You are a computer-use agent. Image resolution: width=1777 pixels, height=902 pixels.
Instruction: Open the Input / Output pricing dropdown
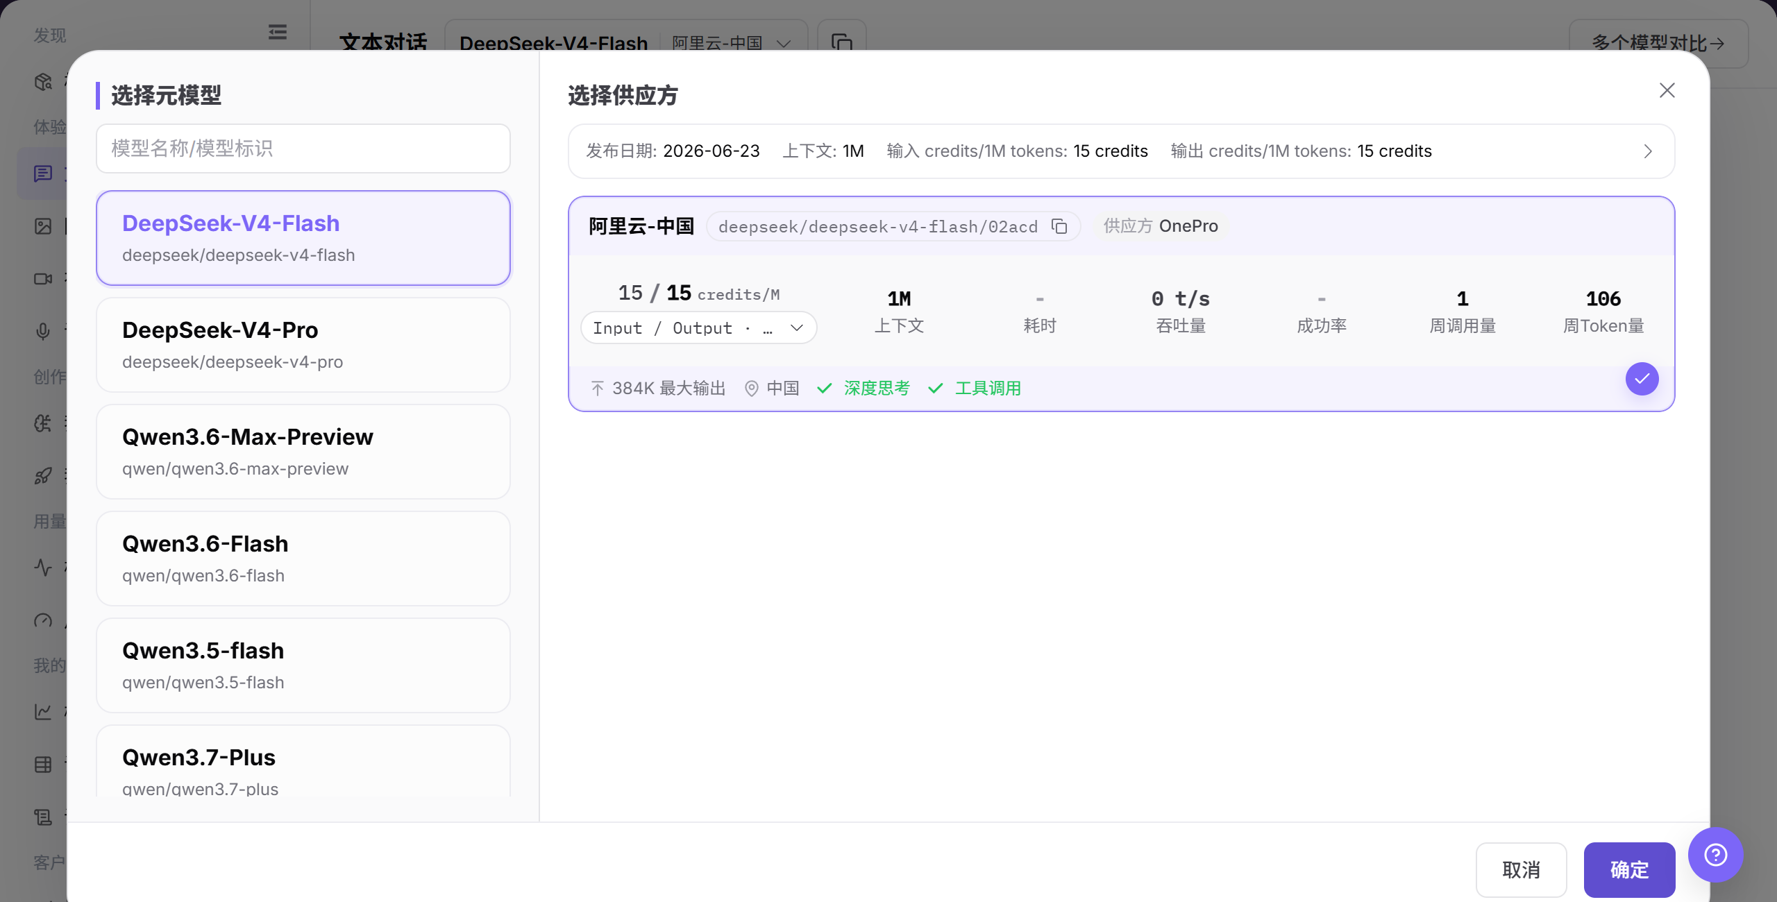698,327
